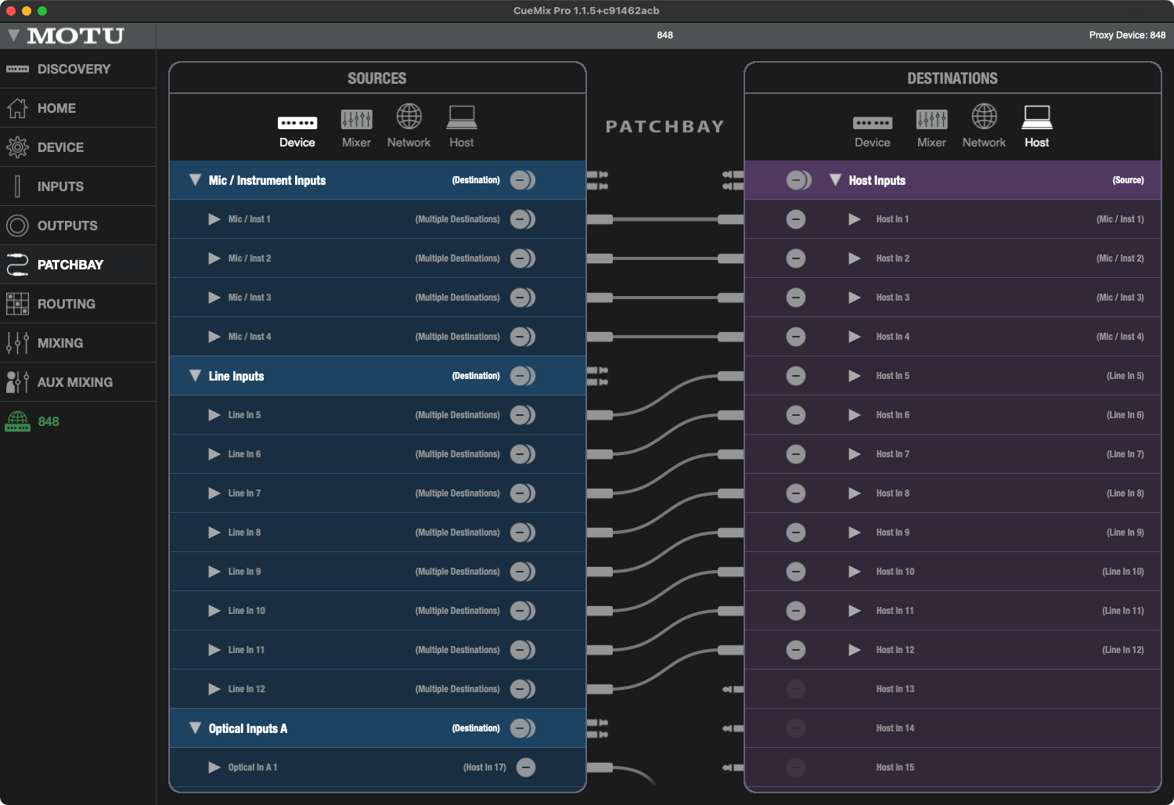
Task: Toggle Optical Inputs A group connection
Action: 522,728
